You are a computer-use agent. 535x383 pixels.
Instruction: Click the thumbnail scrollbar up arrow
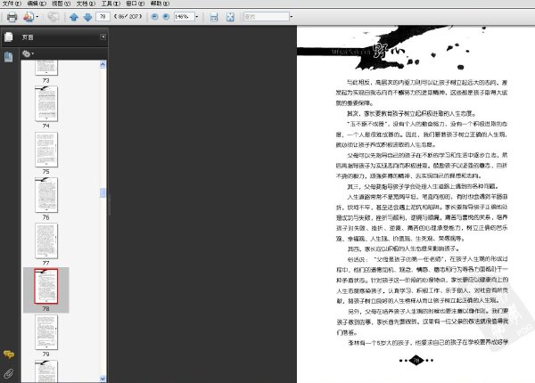pyautogui.click(x=103, y=64)
